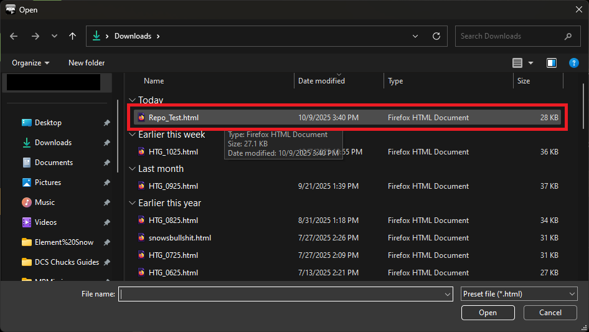Click the 37 KB size cell
This screenshot has height=332, width=589.
pos(549,186)
